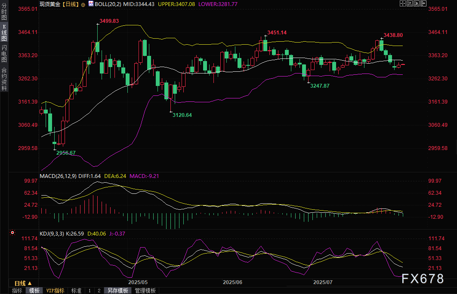Open MACD(26,12,9) indicator settings

[x=58, y=176]
